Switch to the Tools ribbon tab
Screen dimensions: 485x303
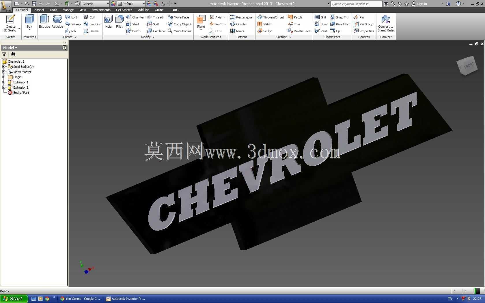pyautogui.click(x=53, y=10)
